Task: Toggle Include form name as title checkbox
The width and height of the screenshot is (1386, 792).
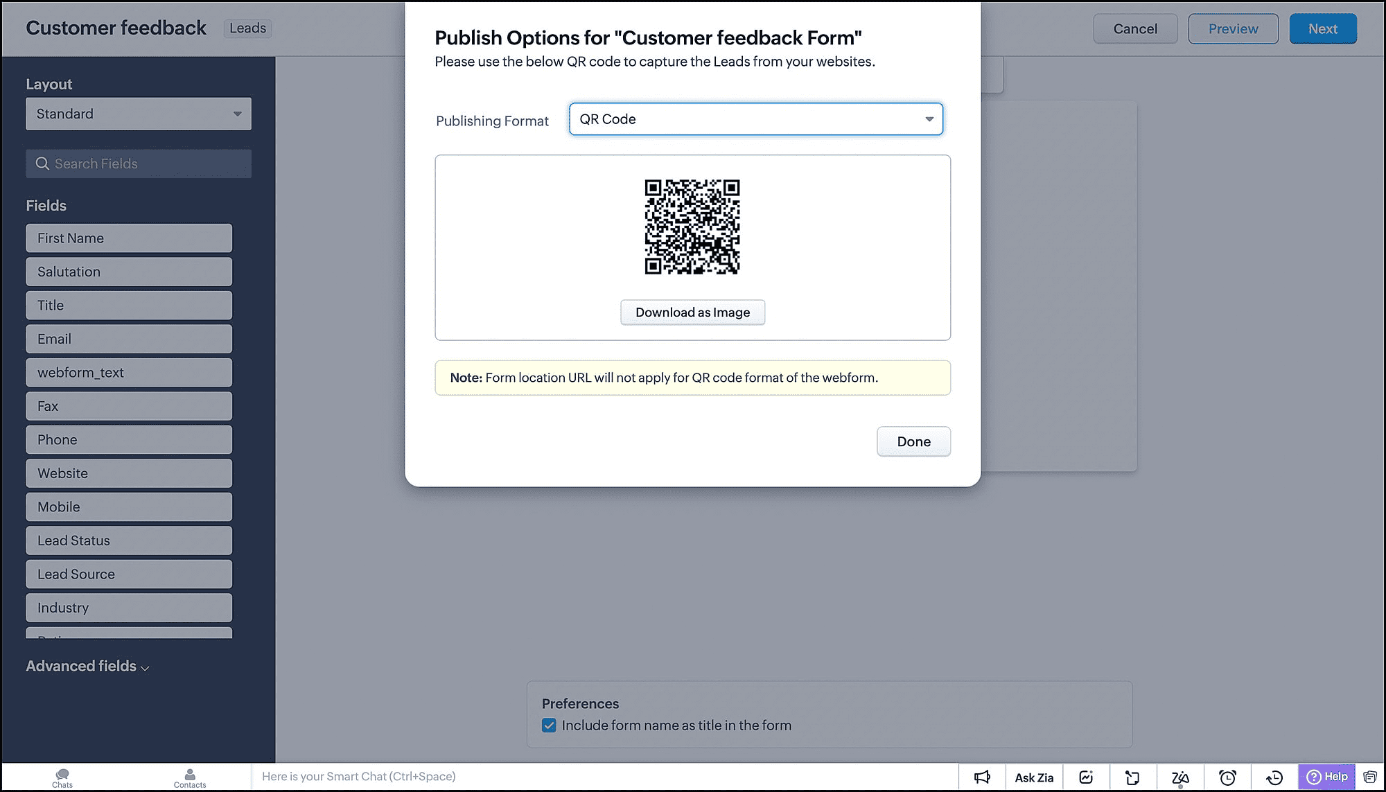Action: click(549, 725)
